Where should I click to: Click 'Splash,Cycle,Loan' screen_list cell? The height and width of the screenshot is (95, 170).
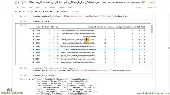[x=90, y=37]
